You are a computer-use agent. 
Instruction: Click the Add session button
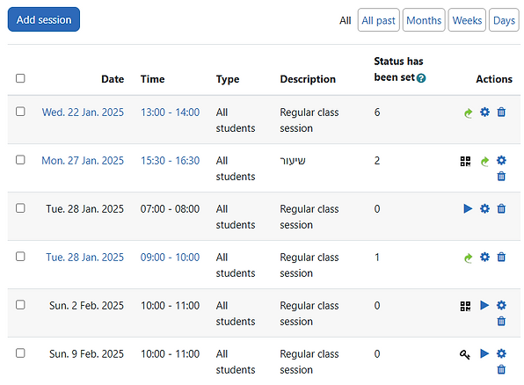pyautogui.click(x=44, y=19)
